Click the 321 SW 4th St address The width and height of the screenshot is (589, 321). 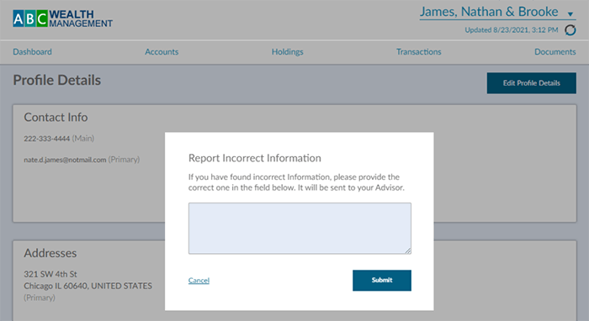pos(50,274)
